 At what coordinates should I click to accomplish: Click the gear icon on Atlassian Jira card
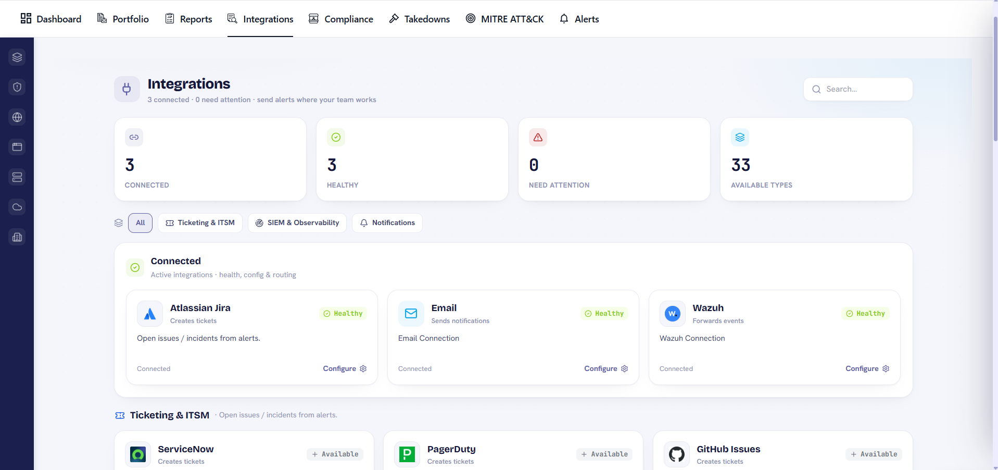[x=363, y=368]
